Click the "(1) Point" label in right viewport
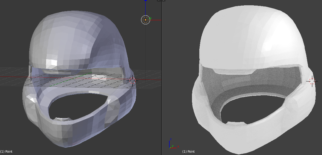322x155 pixels. click(188, 151)
